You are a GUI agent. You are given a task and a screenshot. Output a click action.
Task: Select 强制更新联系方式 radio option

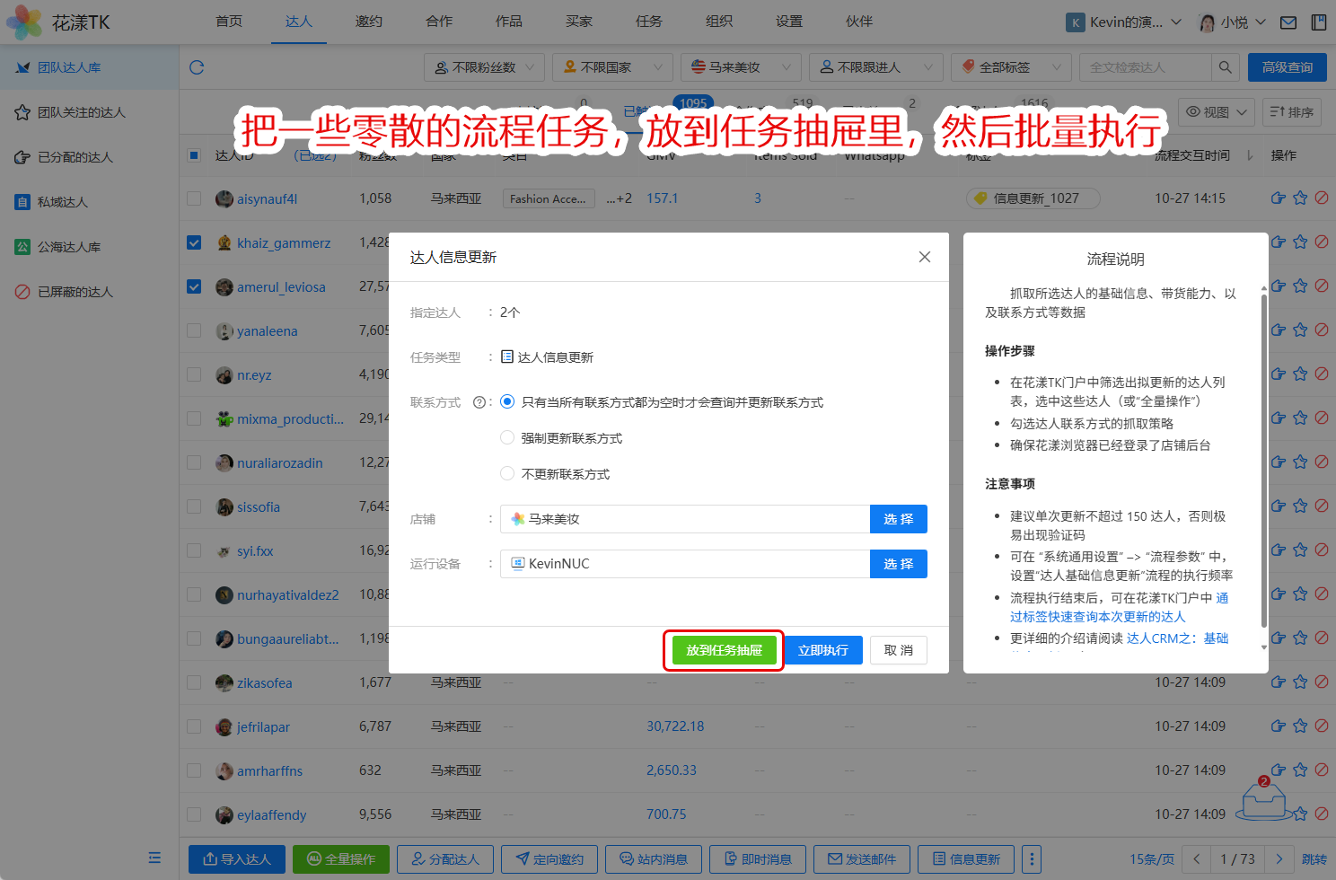click(507, 438)
